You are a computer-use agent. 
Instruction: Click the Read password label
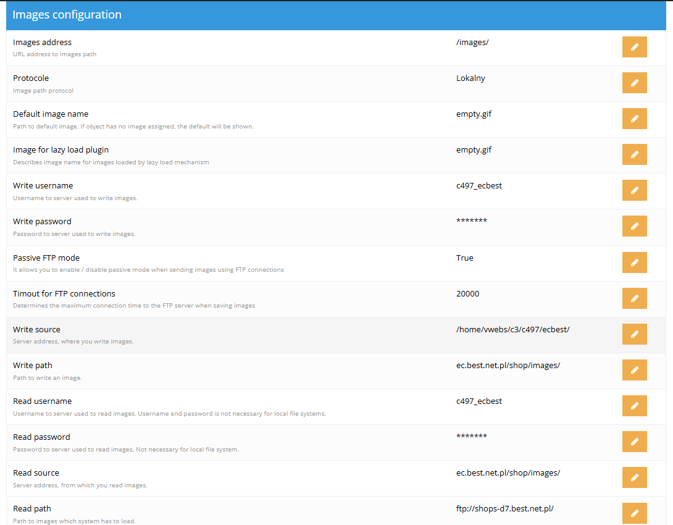41,437
